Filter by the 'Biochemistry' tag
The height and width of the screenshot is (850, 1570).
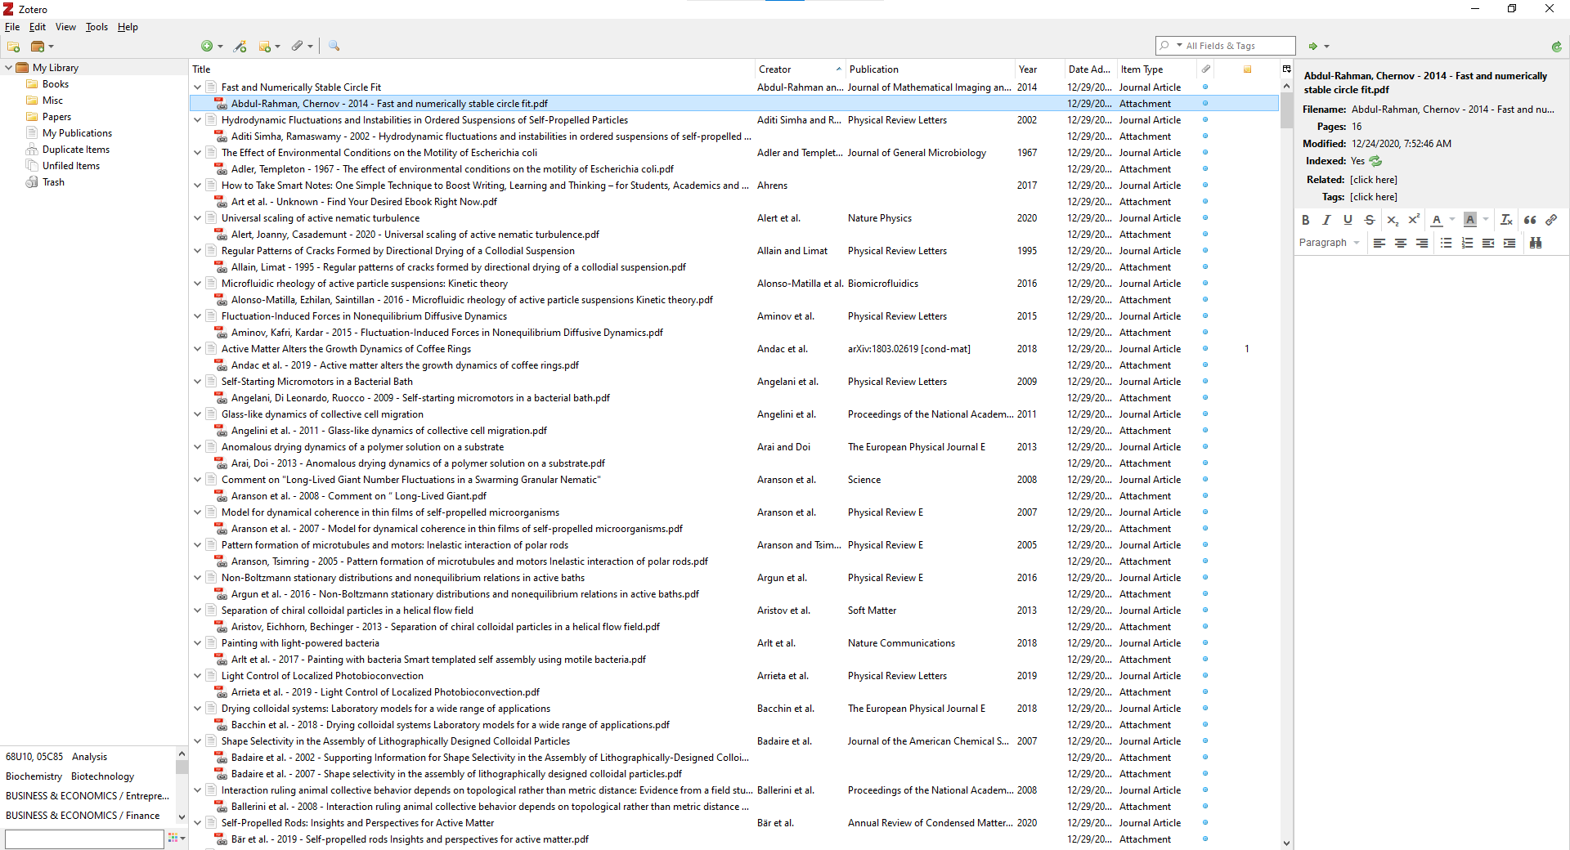click(34, 776)
